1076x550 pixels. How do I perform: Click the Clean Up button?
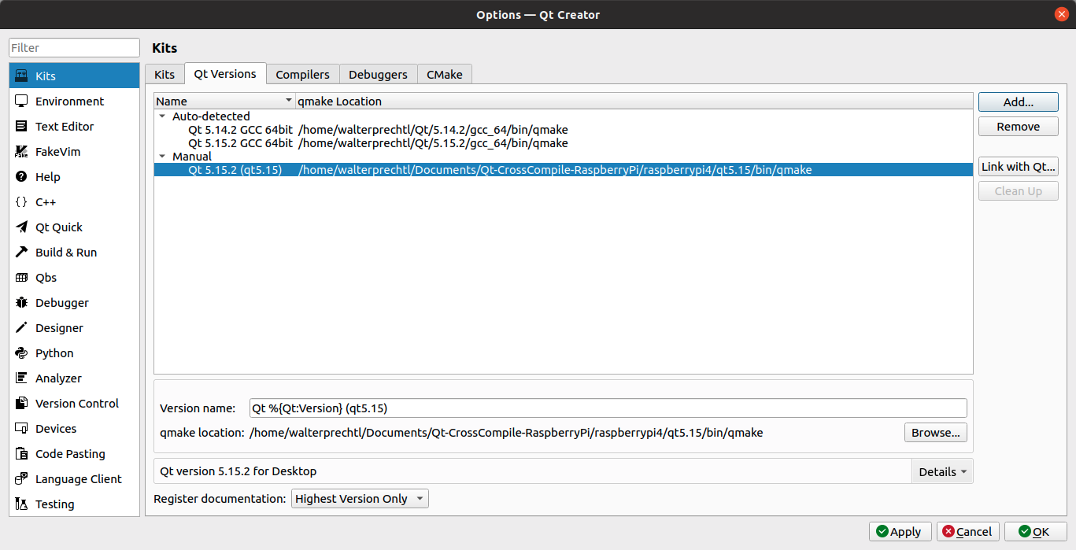[1019, 191]
